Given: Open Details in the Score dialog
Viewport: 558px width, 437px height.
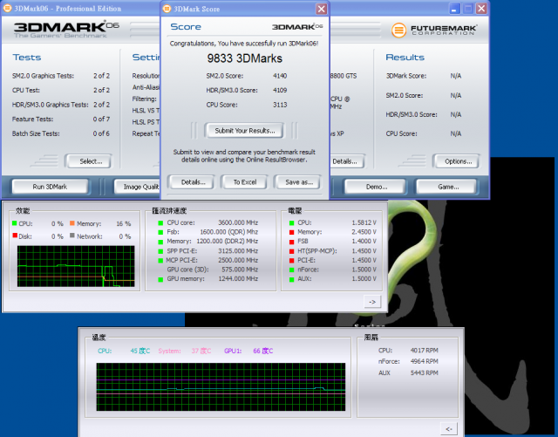Looking at the screenshot, I should coord(193,182).
